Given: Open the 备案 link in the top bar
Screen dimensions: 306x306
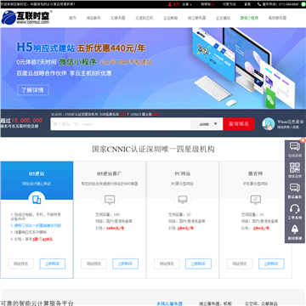Looking at the screenshot, I should point(247,4).
